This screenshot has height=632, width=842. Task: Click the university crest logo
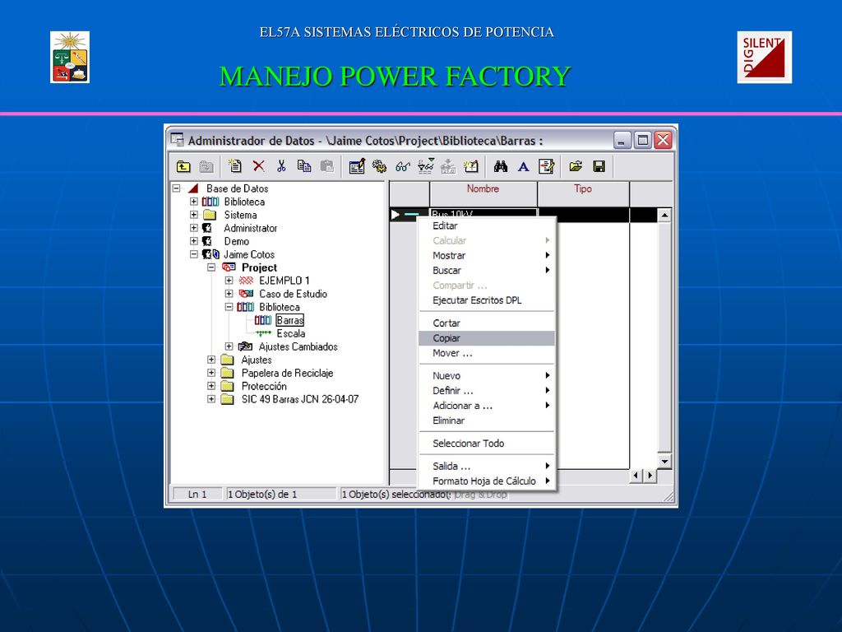(70, 57)
